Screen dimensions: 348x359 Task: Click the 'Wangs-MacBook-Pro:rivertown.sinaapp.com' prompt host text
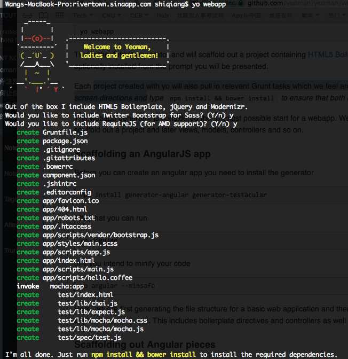[x=78, y=4]
